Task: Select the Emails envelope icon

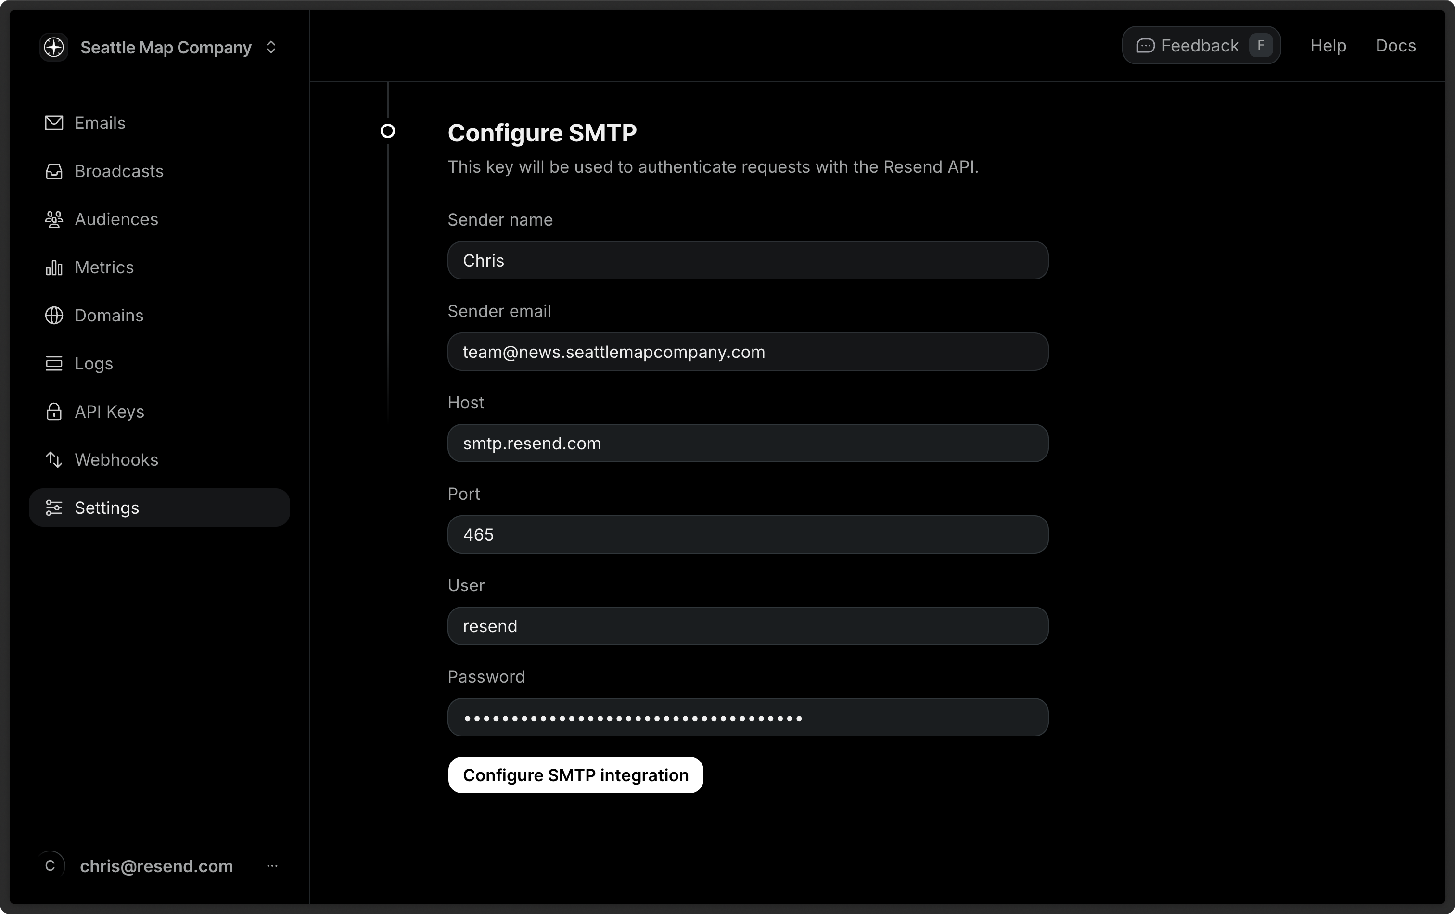Action: (53, 123)
